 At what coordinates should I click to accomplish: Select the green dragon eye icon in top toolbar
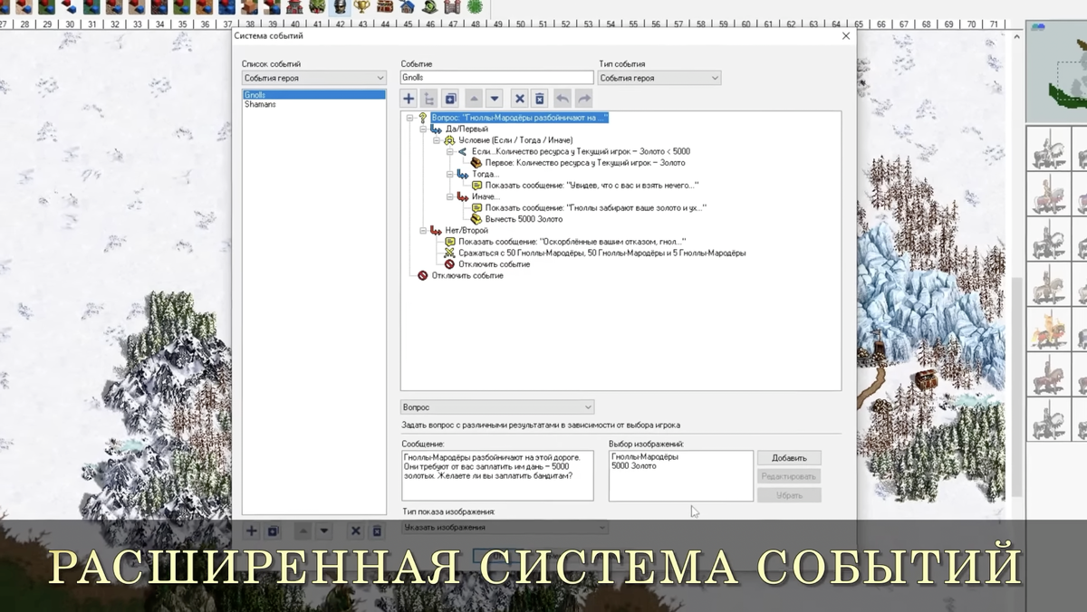click(430, 8)
